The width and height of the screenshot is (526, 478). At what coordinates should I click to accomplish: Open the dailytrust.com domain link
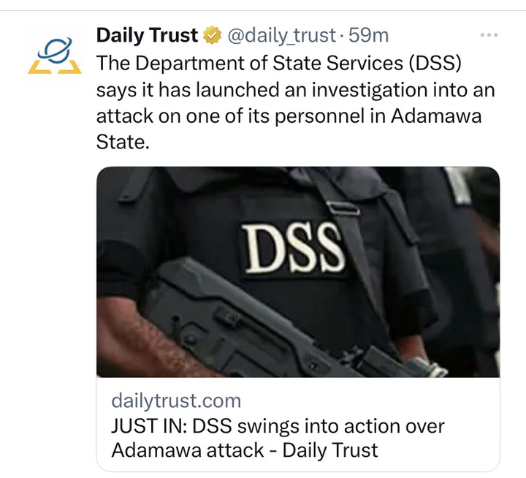pos(176,401)
